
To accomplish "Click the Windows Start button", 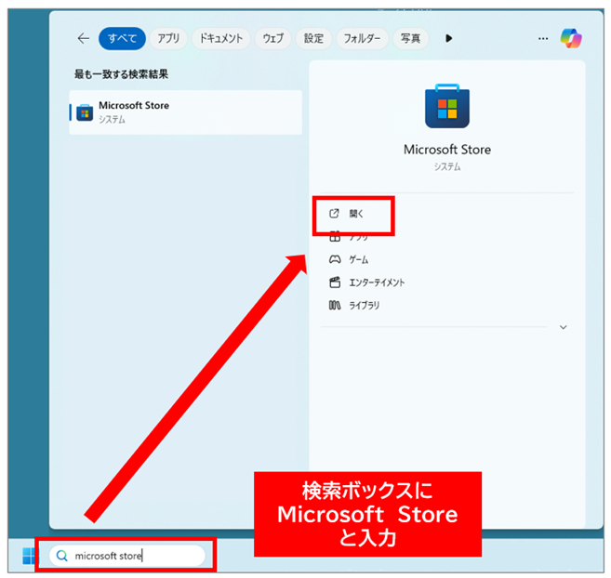I will pyautogui.click(x=28, y=556).
